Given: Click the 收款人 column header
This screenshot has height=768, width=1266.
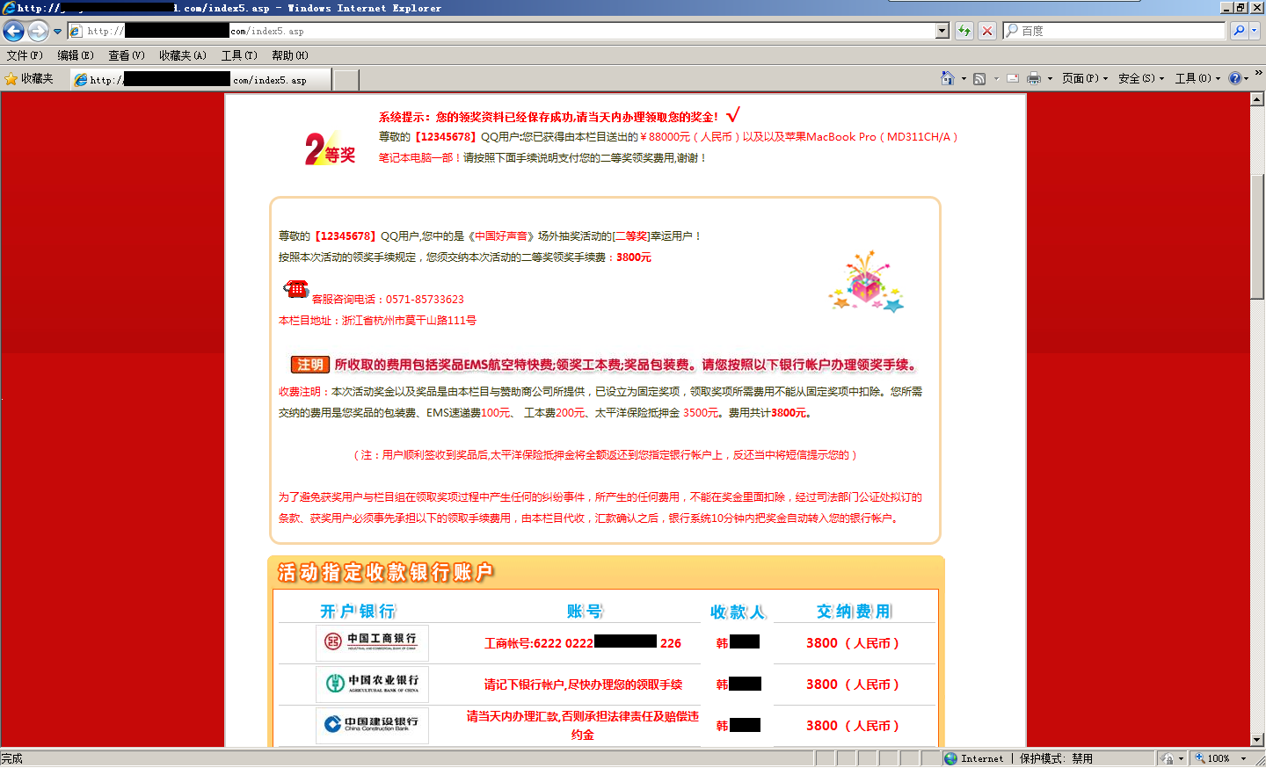Looking at the screenshot, I should tap(738, 612).
